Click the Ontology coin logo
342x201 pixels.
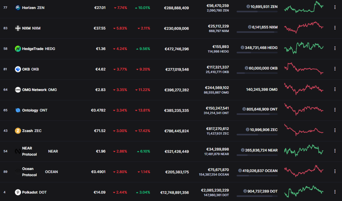point(18,110)
